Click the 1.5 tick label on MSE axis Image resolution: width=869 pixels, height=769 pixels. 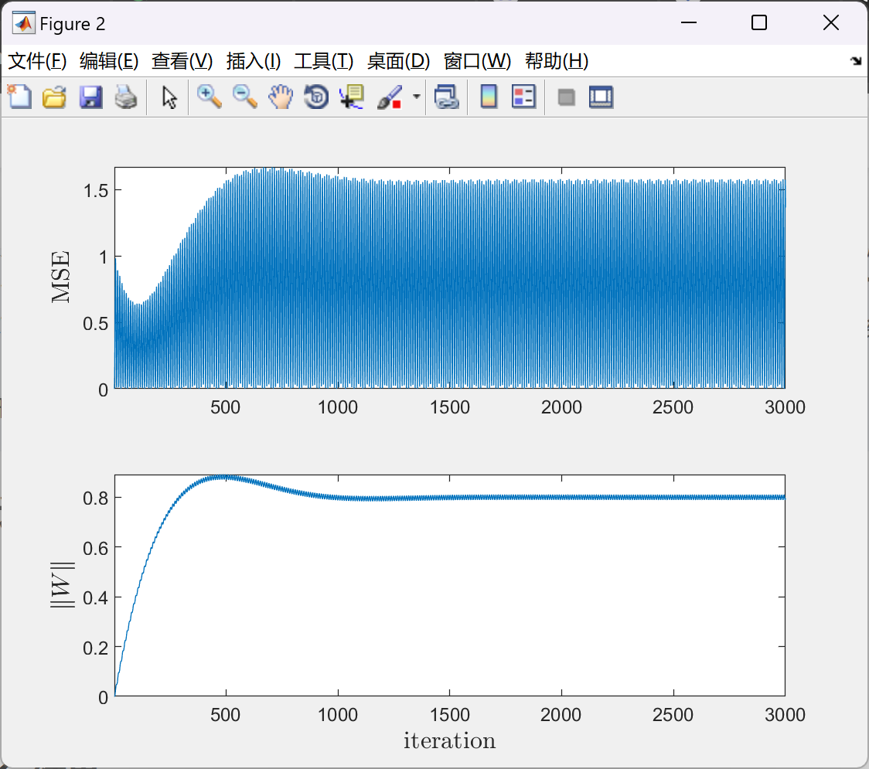(95, 191)
